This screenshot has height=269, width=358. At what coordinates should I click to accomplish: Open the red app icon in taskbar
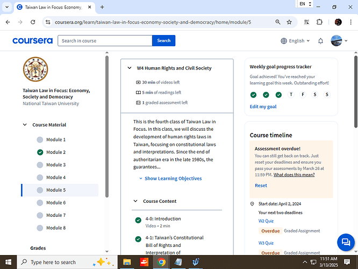(144, 262)
